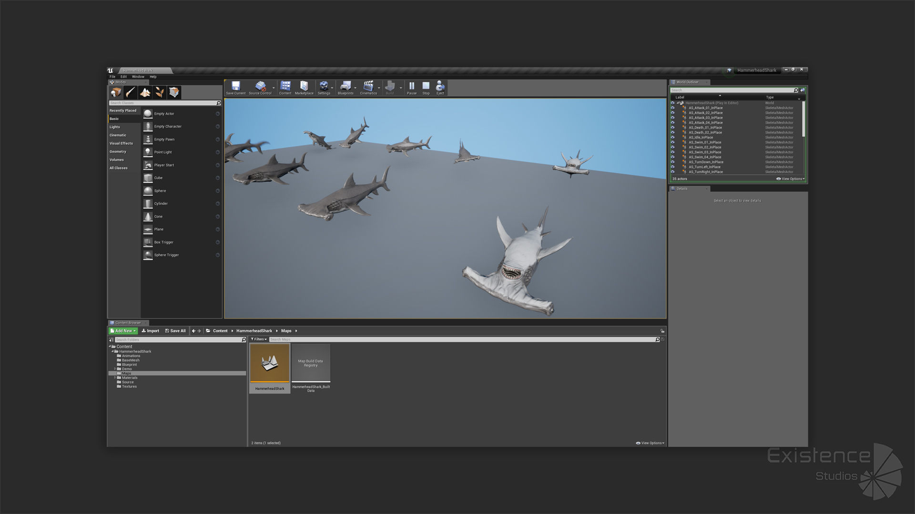Toggle visibility of AS_Idle_InPlace actor
Image resolution: width=915 pixels, height=514 pixels.
coord(672,138)
